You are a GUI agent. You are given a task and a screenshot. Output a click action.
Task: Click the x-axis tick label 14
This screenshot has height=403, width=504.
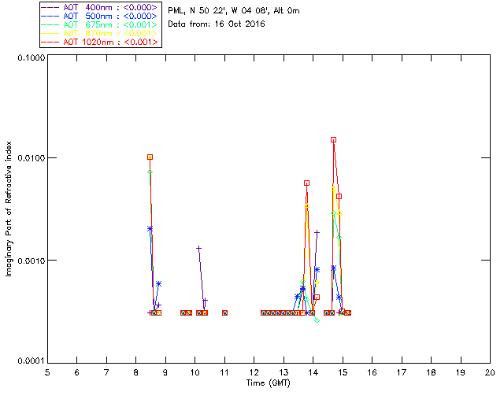(313, 372)
